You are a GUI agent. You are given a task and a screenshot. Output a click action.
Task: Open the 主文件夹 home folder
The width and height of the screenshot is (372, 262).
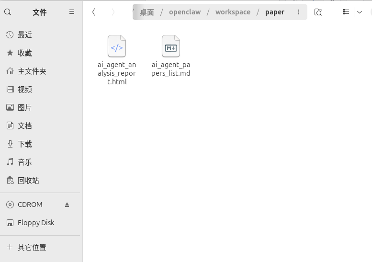(x=32, y=71)
